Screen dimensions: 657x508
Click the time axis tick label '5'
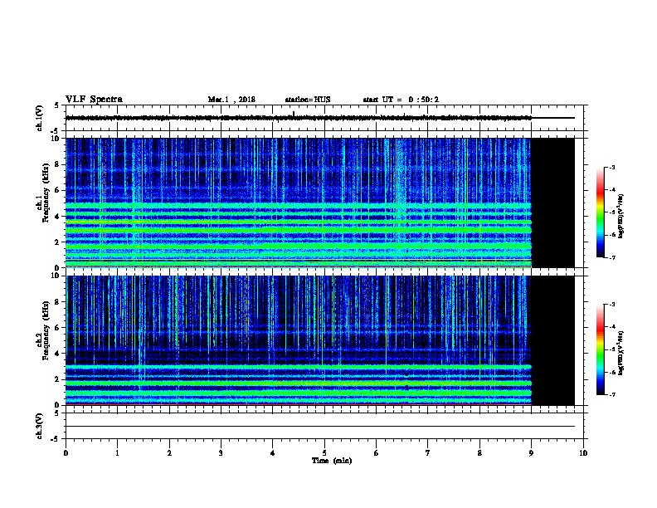324,453
